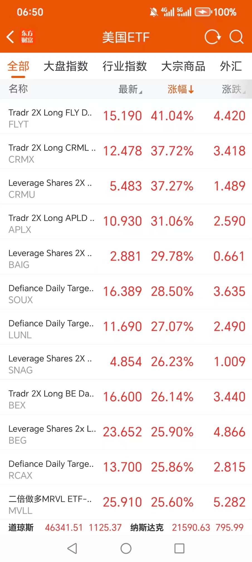
Task: Open the 大宗商品 tab
Action: pos(183,66)
